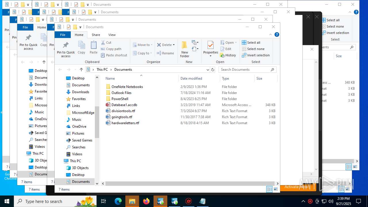Select MicrosoftEdge folder in navigation pane
The width and height of the screenshot is (368, 207).
tap(80, 113)
